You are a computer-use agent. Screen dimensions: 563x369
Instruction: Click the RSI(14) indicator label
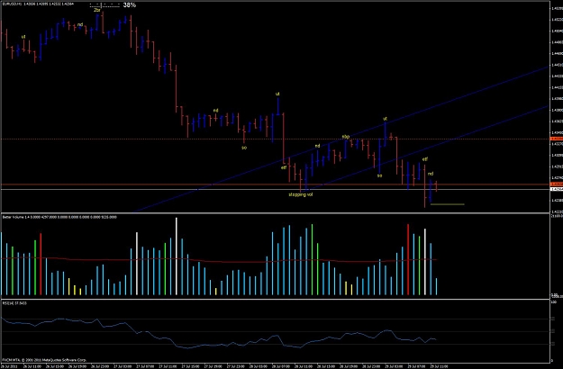point(14,303)
